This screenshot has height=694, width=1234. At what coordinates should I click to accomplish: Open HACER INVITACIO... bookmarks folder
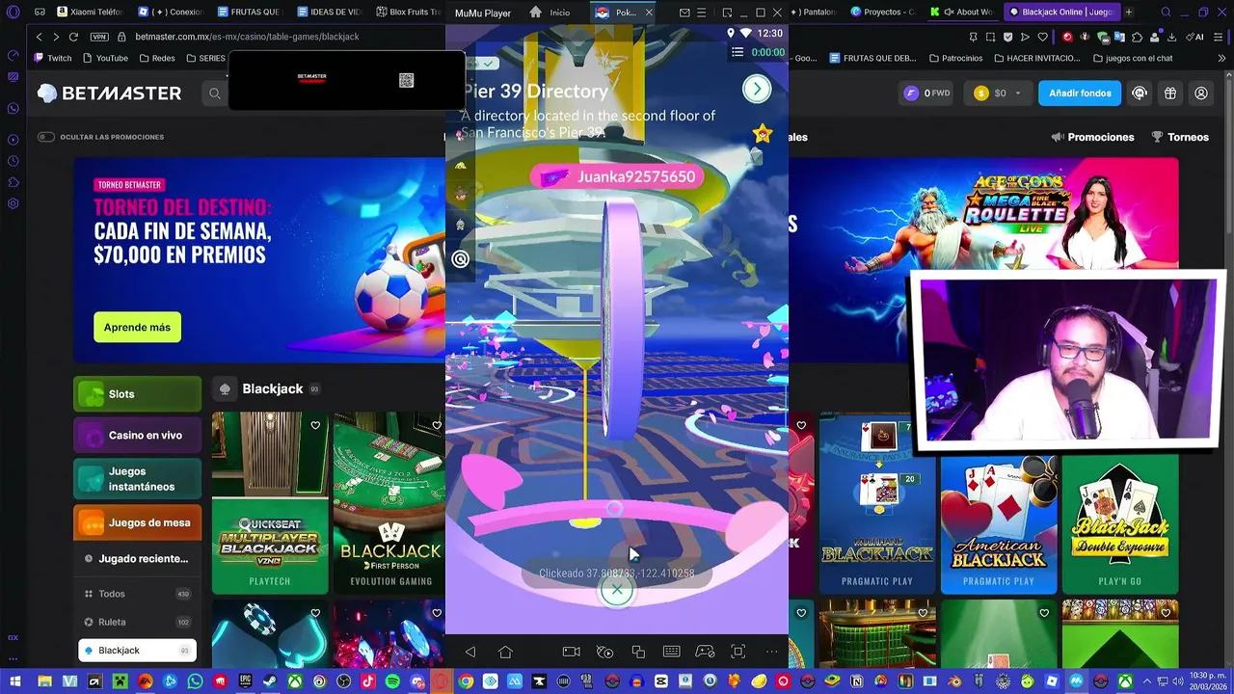click(x=1035, y=58)
